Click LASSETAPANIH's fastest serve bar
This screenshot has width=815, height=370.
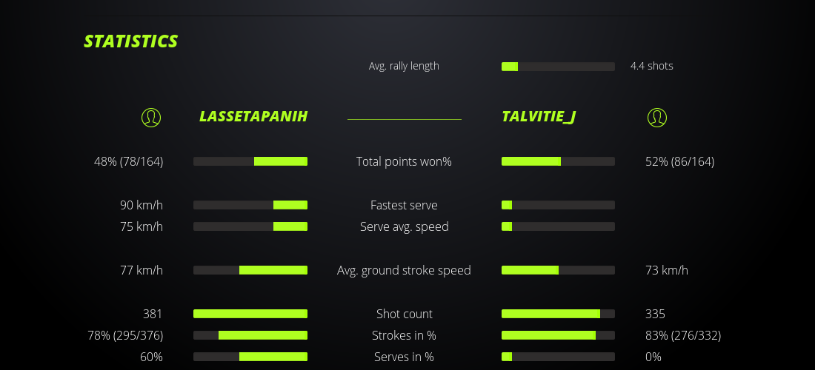pyautogui.click(x=250, y=205)
